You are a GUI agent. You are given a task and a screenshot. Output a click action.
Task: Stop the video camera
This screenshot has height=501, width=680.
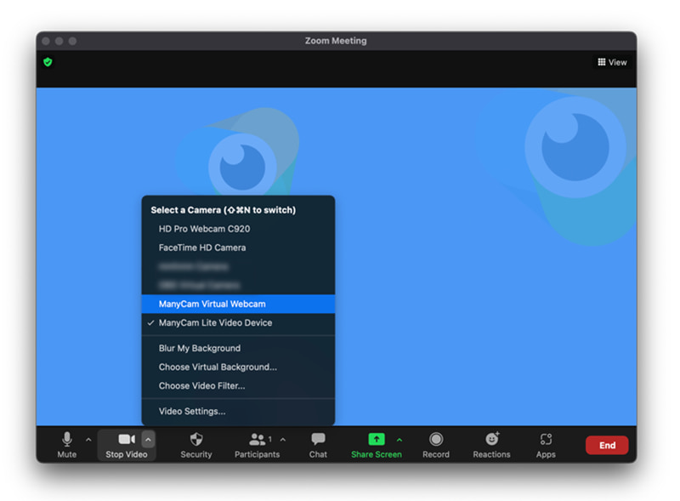tap(126, 445)
